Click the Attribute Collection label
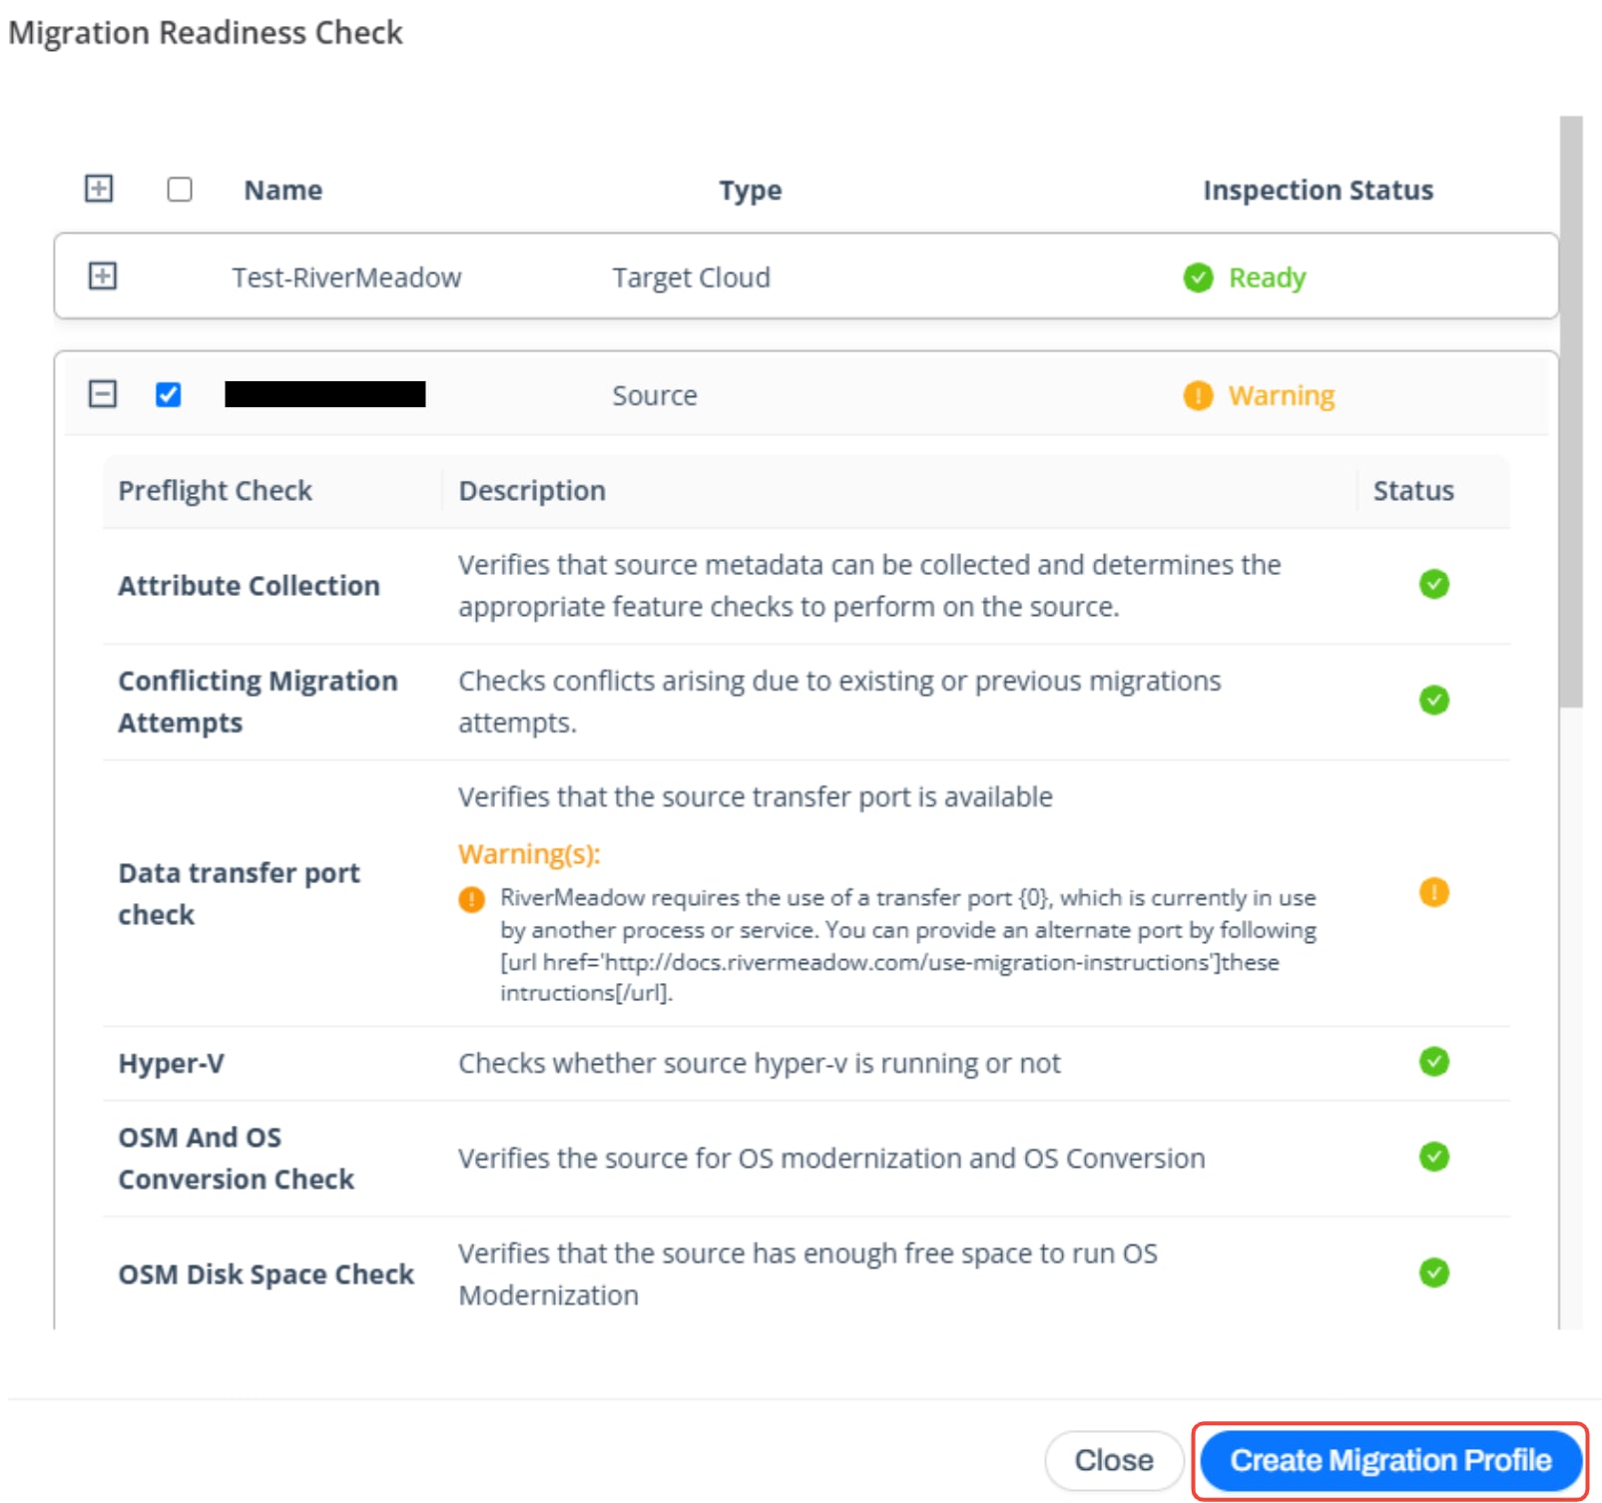Viewport: 1602px width, 1503px height. [x=249, y=585]
